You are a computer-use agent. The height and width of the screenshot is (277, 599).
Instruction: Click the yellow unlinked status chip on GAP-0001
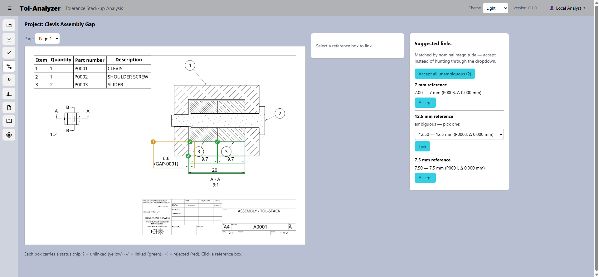click(x=153, y=142)
